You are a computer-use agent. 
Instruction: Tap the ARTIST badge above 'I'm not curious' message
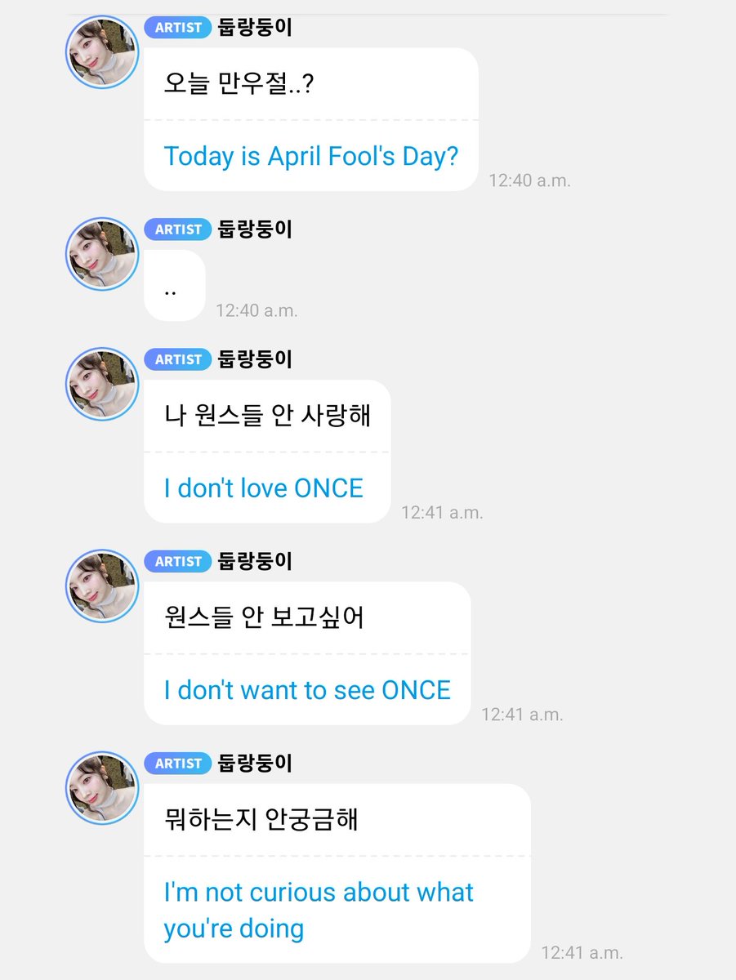coord(178,763)
